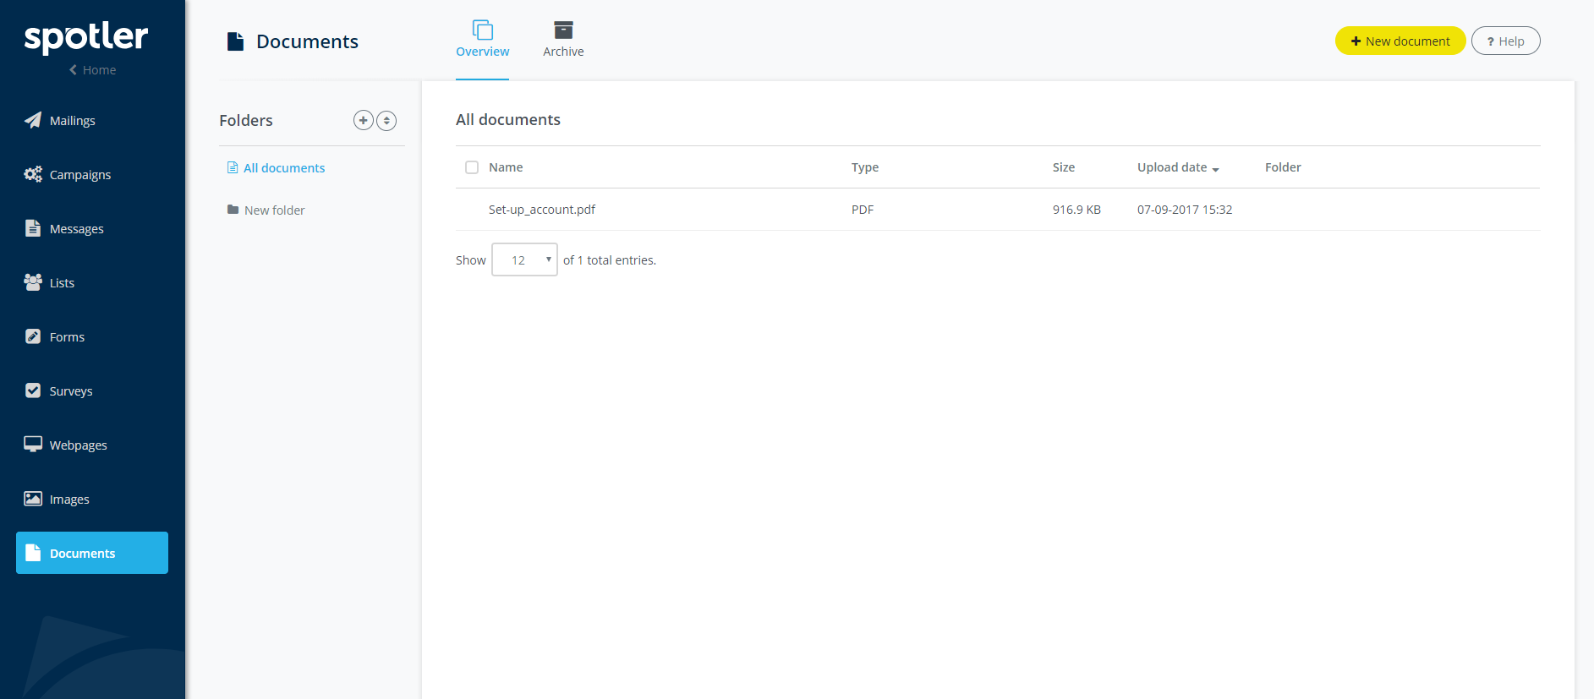The image size is (1594, 699).
Task: Click the yellow New document button
Action: click(1400, 41)
